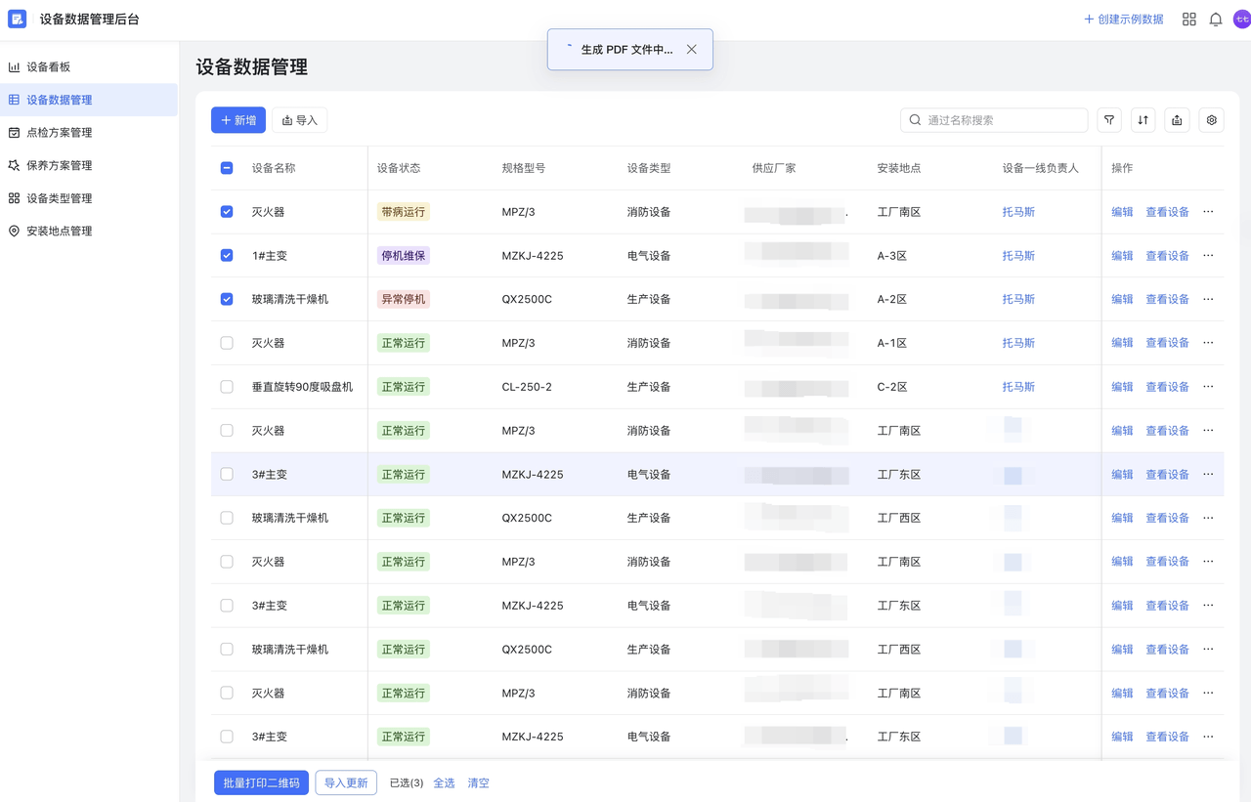Open table settings gear icon

1211,120
